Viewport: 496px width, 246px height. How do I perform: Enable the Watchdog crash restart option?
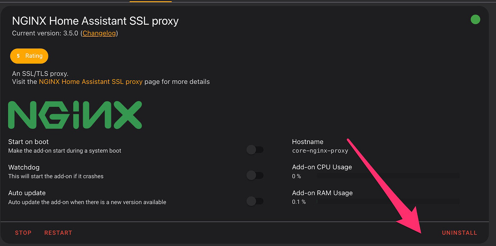pyautogui.click(x=255, y=175)
